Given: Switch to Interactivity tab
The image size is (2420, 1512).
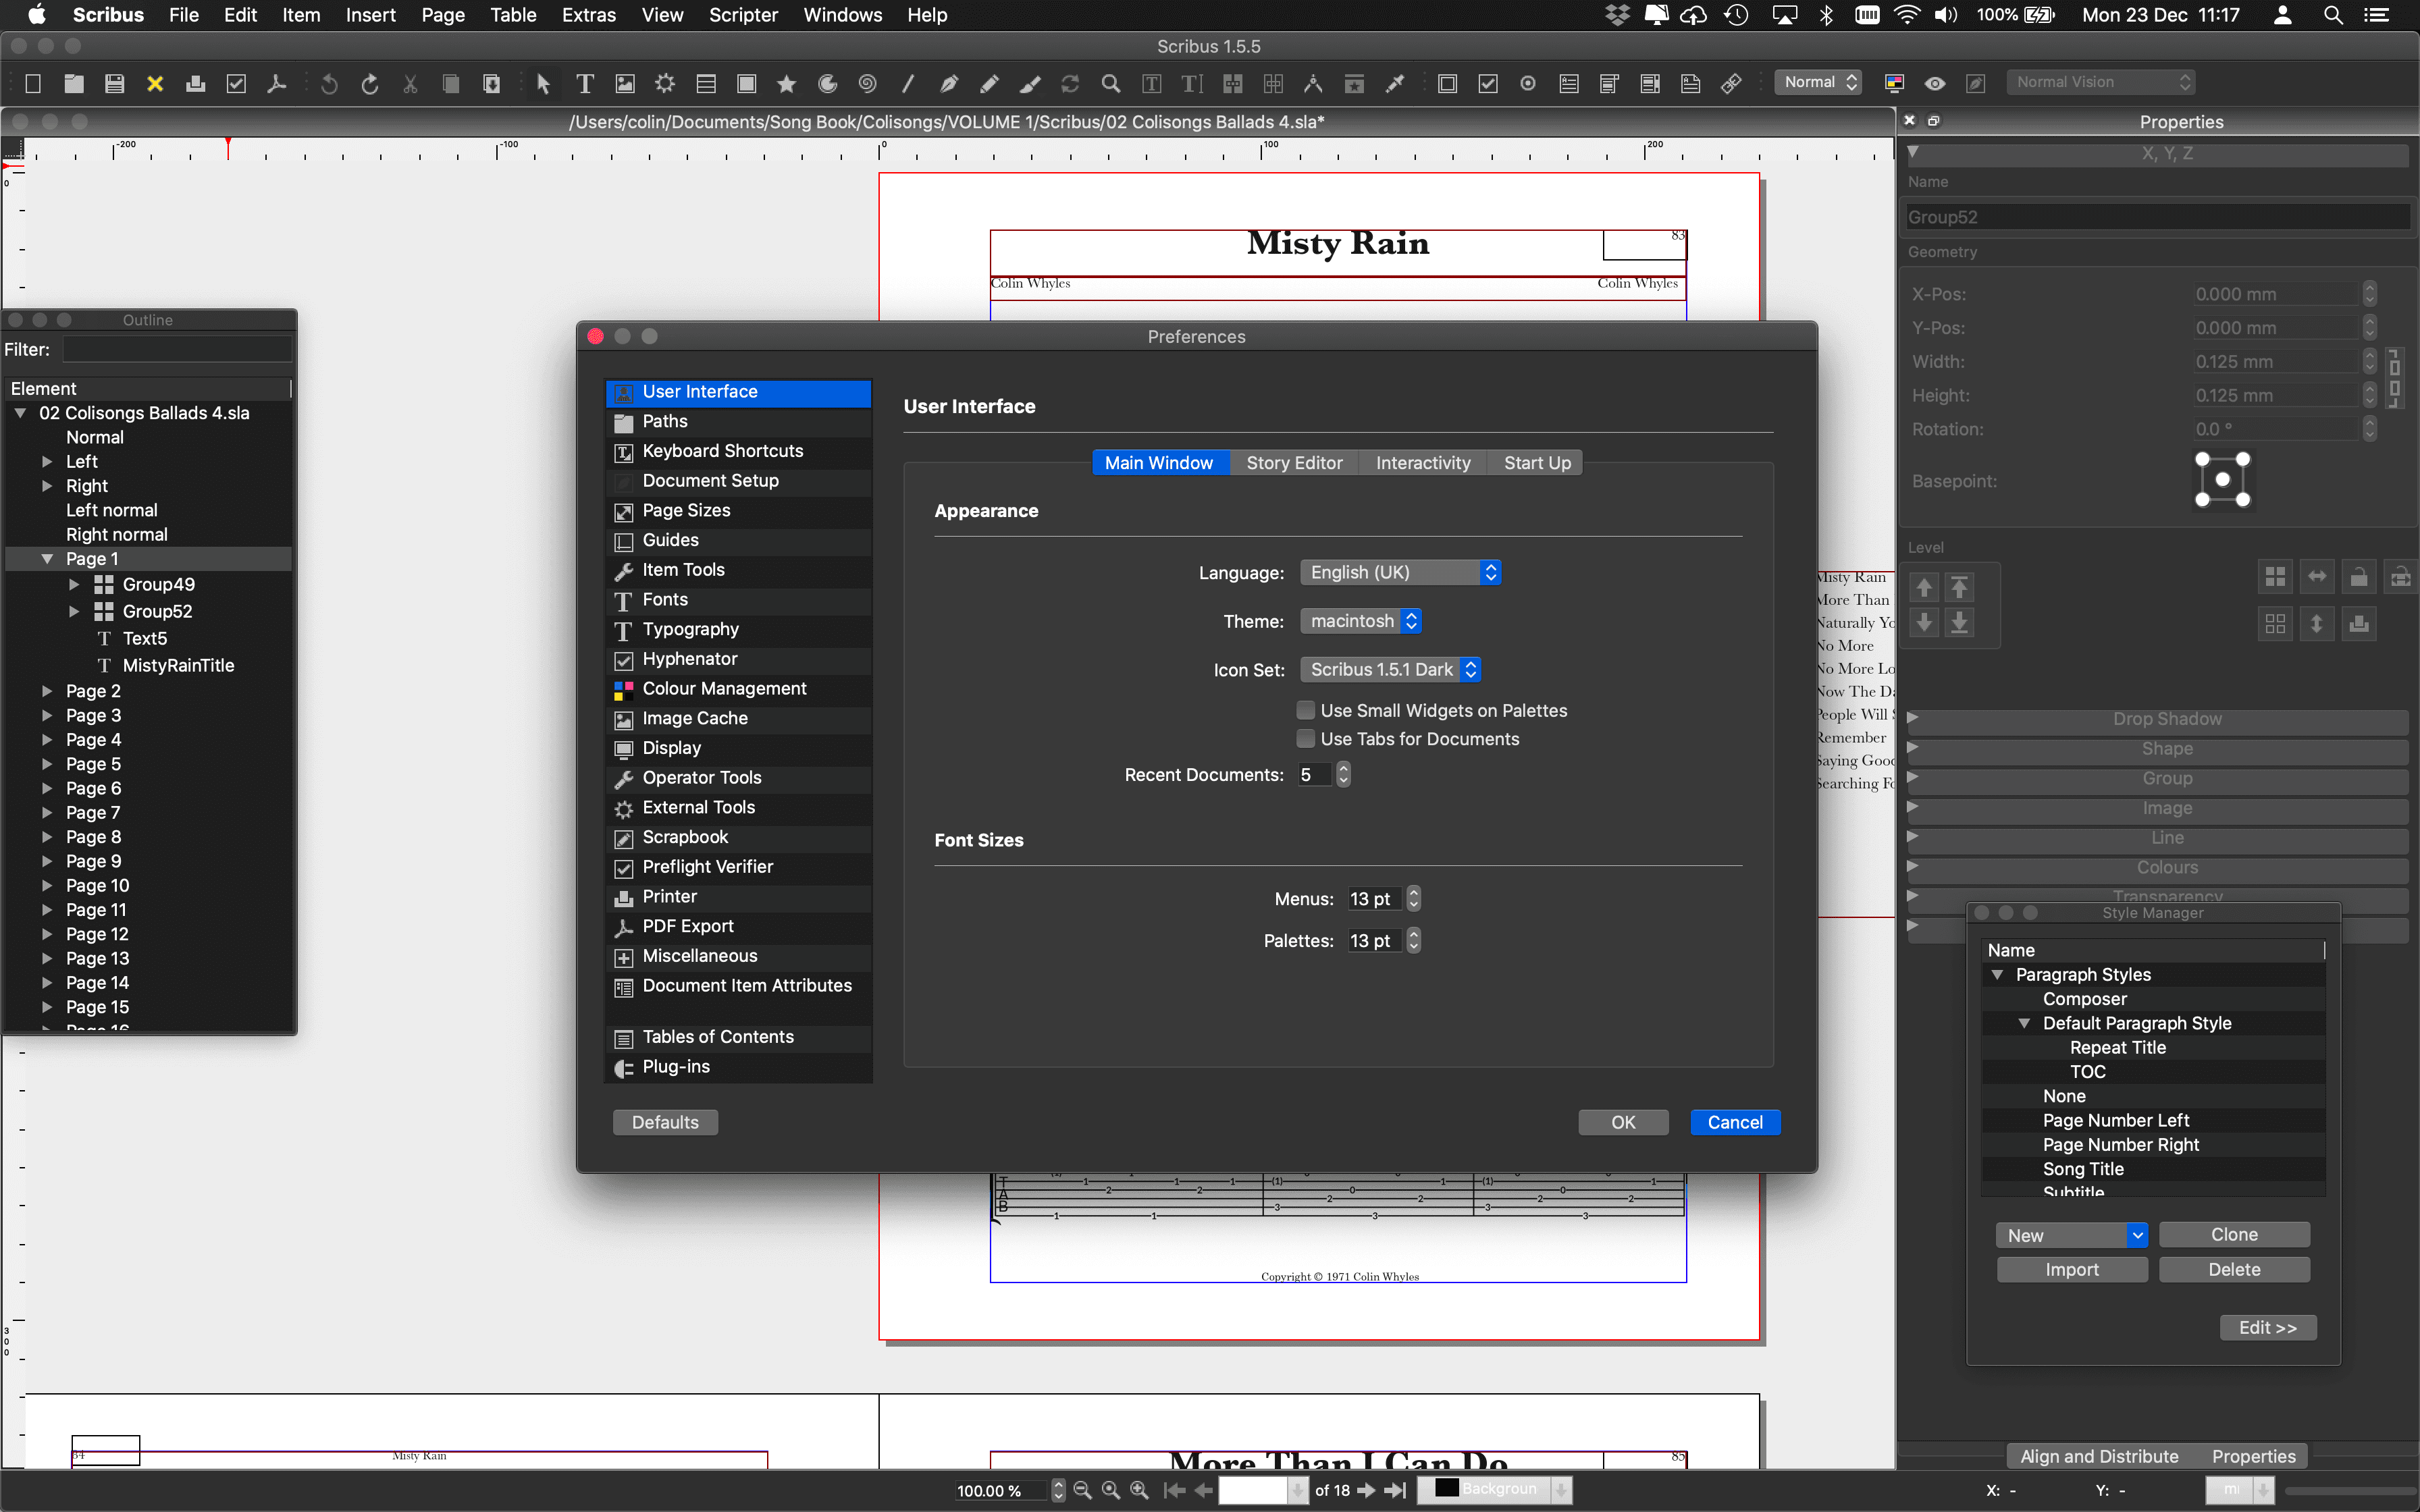Looking at the screenshot, I should [1423, 463].
